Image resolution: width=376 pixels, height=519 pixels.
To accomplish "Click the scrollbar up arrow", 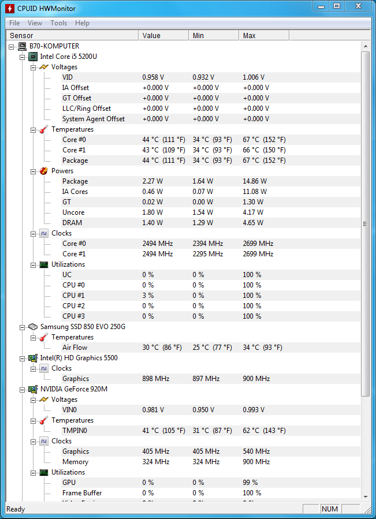I will 365,46.
